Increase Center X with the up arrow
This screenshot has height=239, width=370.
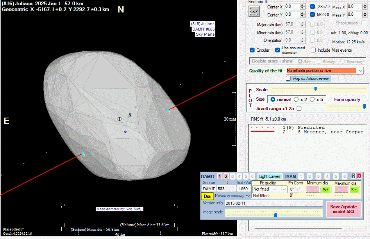point(303,5)
